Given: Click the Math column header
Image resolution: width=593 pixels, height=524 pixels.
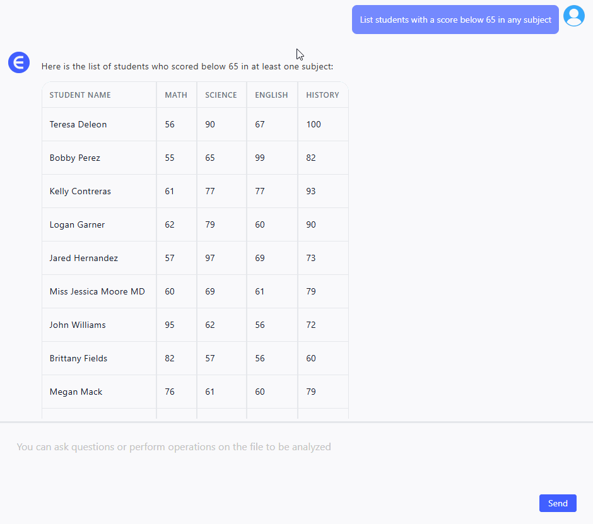Looking at the screenshot, I should click(176, 95).
